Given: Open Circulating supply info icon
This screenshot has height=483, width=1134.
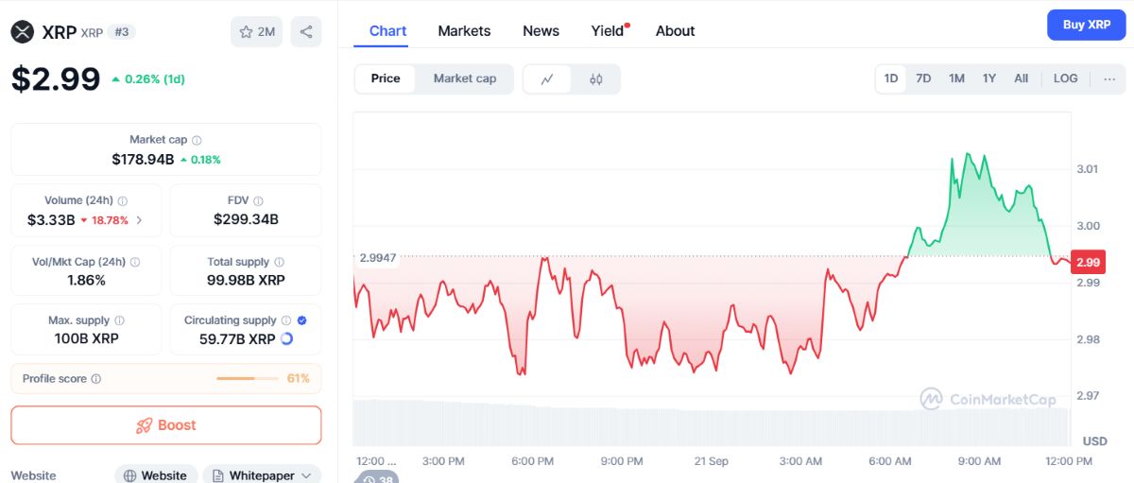Looking at the screenshot, I should pos(286,320).
